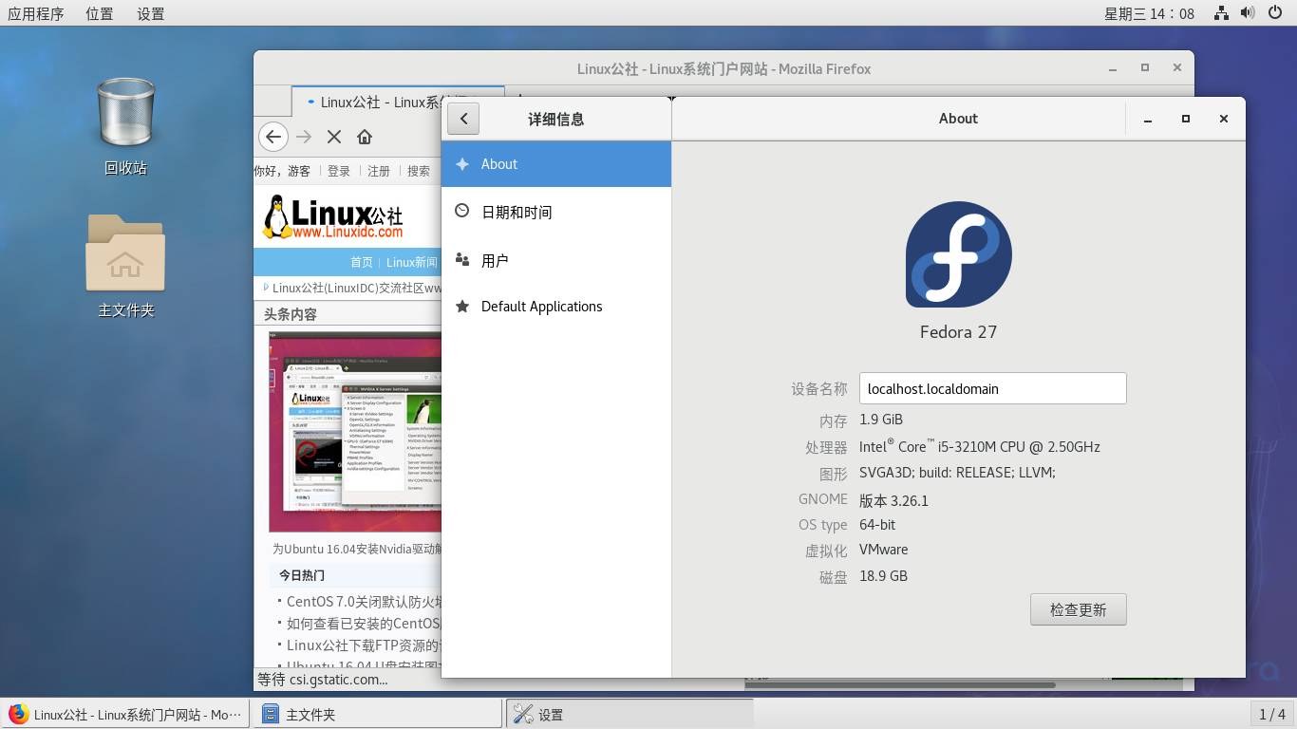
Task: Click 注册 link on Firefox page
Action: coord(379,171)
